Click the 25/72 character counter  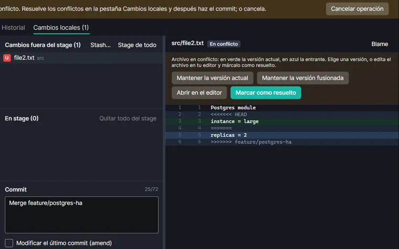(151, 189)
